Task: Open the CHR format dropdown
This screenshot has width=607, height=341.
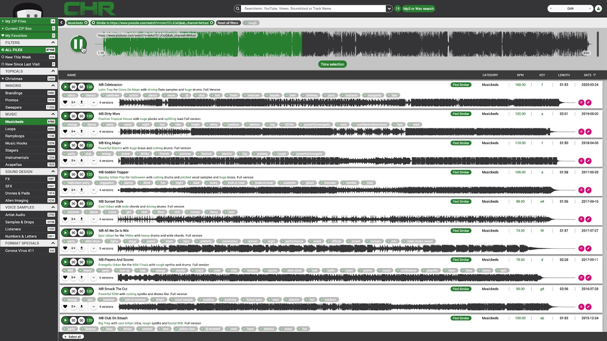Action: 570,9
